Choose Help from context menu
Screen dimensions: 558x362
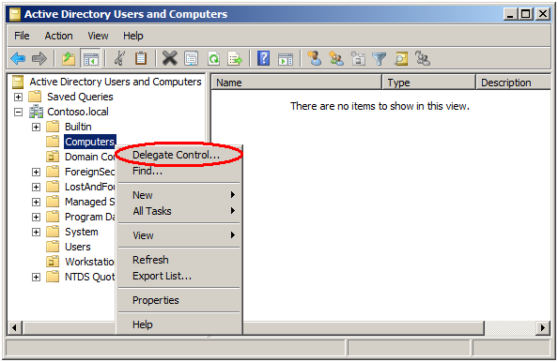[x=179, y=324]
